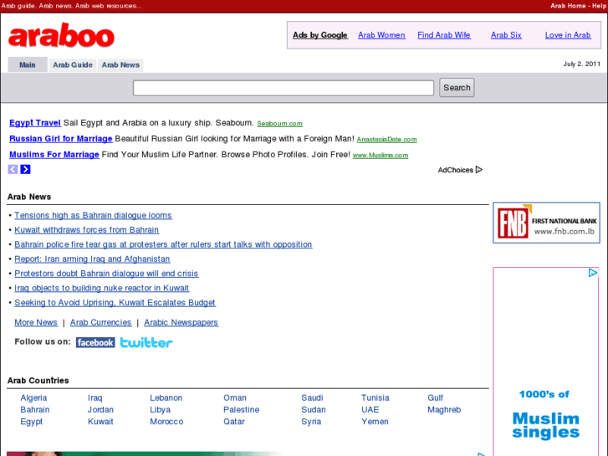Select Iraq country link
The image size is (608, 456).
[95, 397]
